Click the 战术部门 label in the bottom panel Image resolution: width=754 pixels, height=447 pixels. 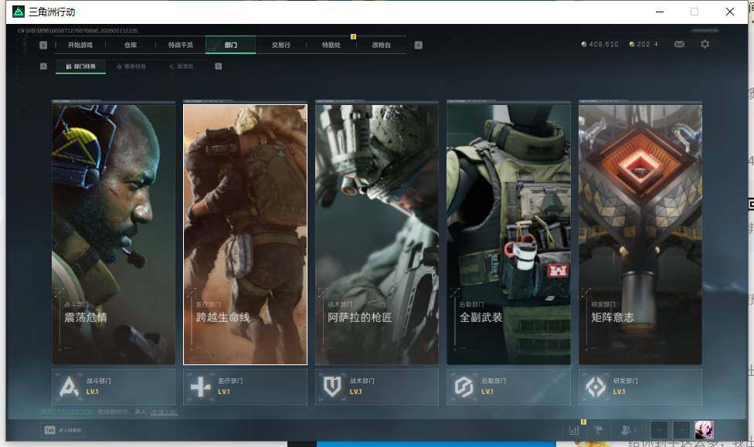tap(362, 381)
